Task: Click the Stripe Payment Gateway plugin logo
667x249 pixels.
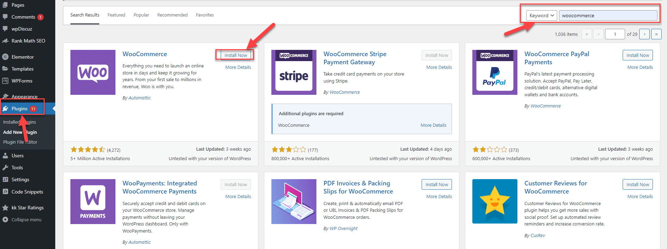Action: pos(294,72)
